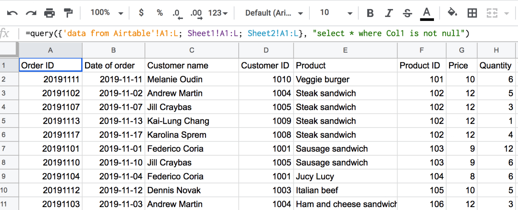
Task: Open the 100% zoom dropdown
Action: coord(107,13)
